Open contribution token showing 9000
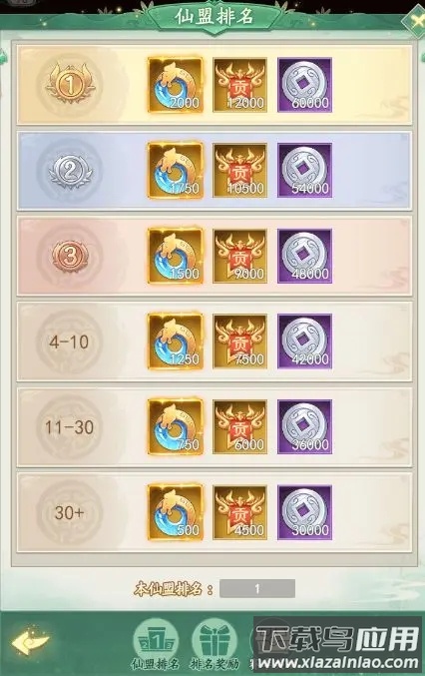Image resolution: width=425 pixels, height=676 pixels. tap(239, 256)
